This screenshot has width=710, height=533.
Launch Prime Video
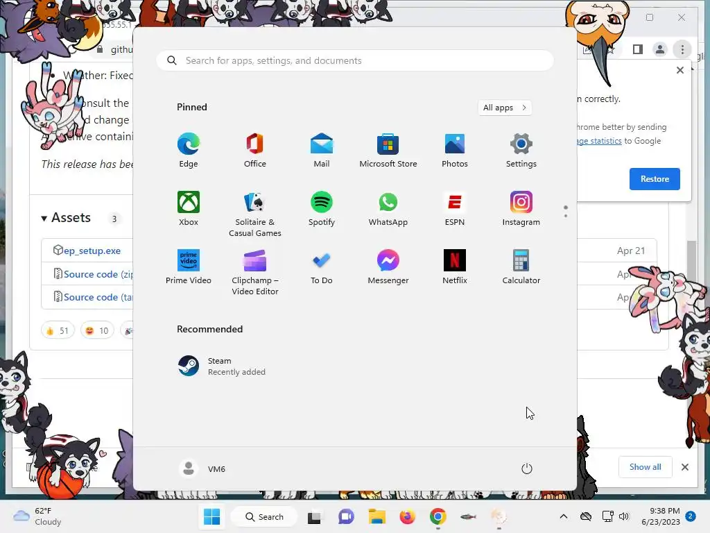click(189, 267)
